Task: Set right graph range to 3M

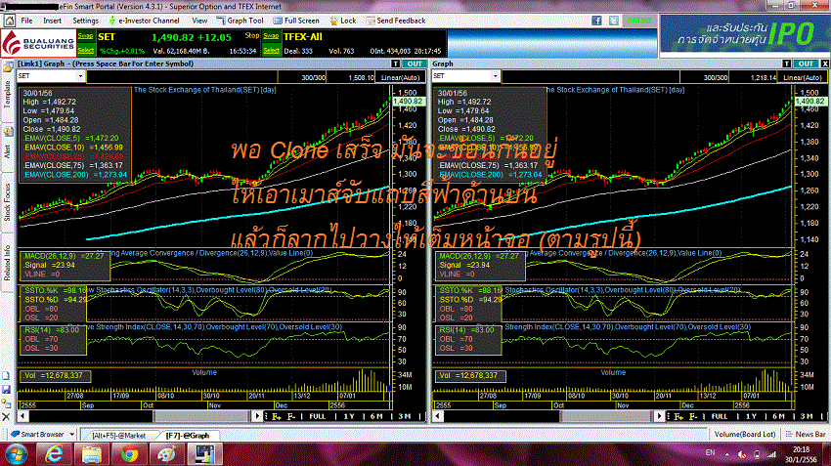Action: point(807,417)
